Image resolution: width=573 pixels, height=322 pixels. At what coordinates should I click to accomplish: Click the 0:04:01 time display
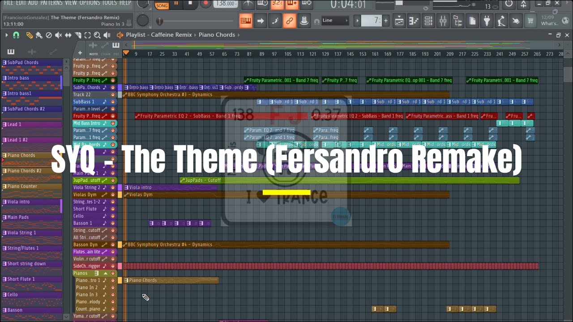tap(348, 4)
